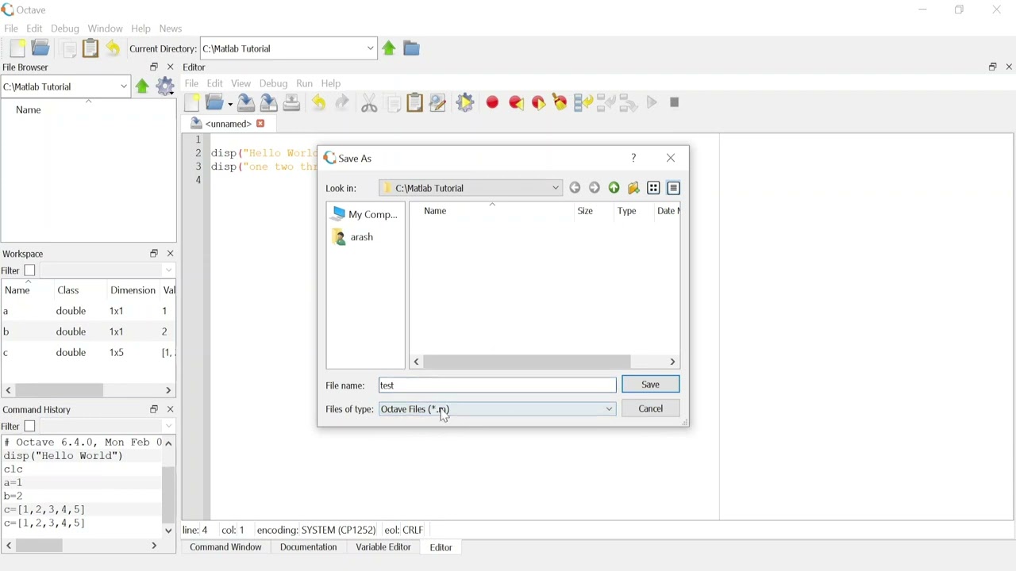Click Editor undo arrow
The width and height of the screenshot is (1016, 571).
coord(319,102)
